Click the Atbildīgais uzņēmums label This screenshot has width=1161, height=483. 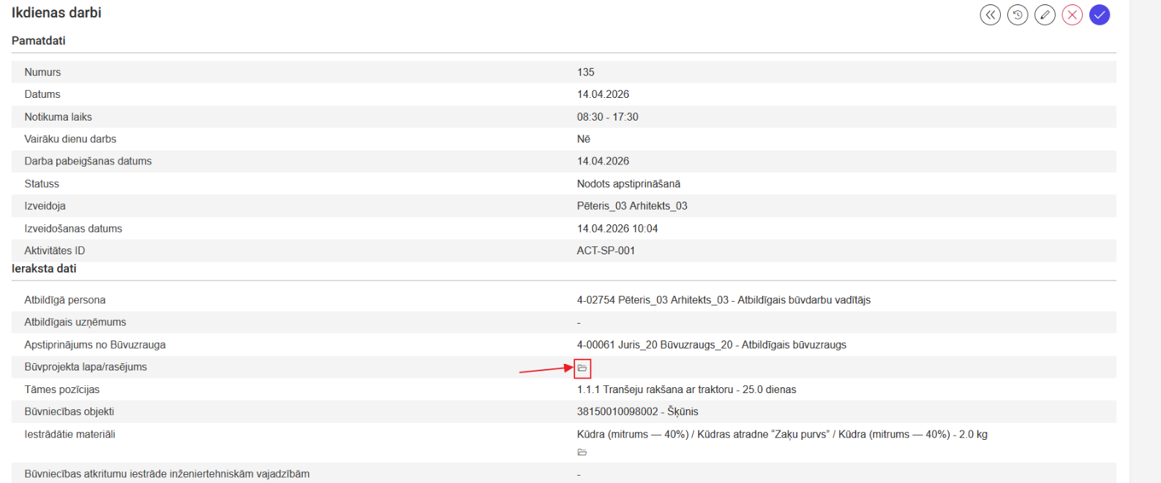[x=75, y=322]
